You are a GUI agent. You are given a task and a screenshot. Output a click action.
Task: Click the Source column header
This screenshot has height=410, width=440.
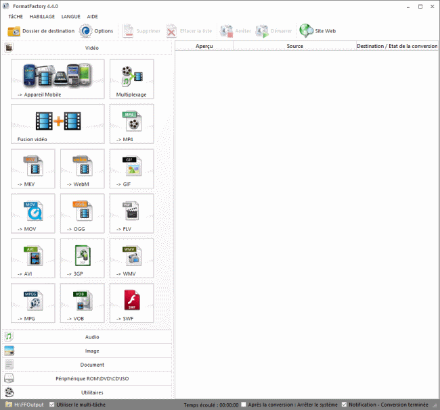[x=294, y=46]
